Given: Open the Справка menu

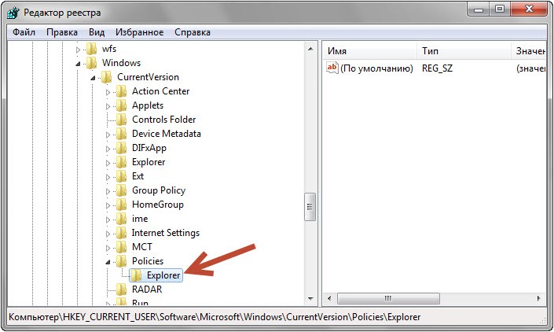Looking at the screenshot, I should point(193,32).
